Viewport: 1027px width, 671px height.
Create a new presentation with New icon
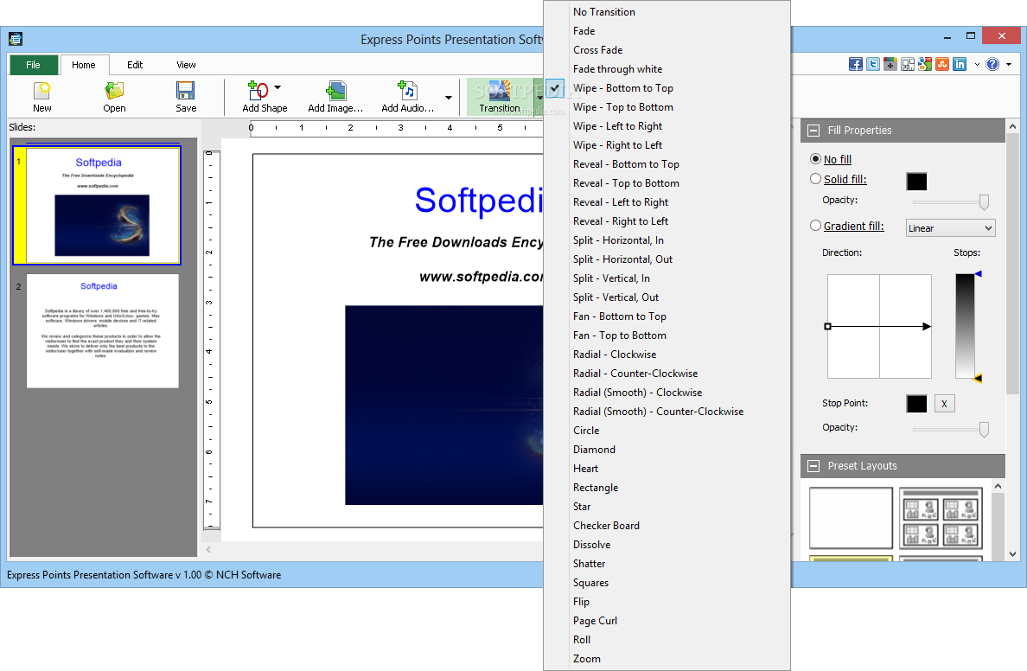tap(41, 96)
